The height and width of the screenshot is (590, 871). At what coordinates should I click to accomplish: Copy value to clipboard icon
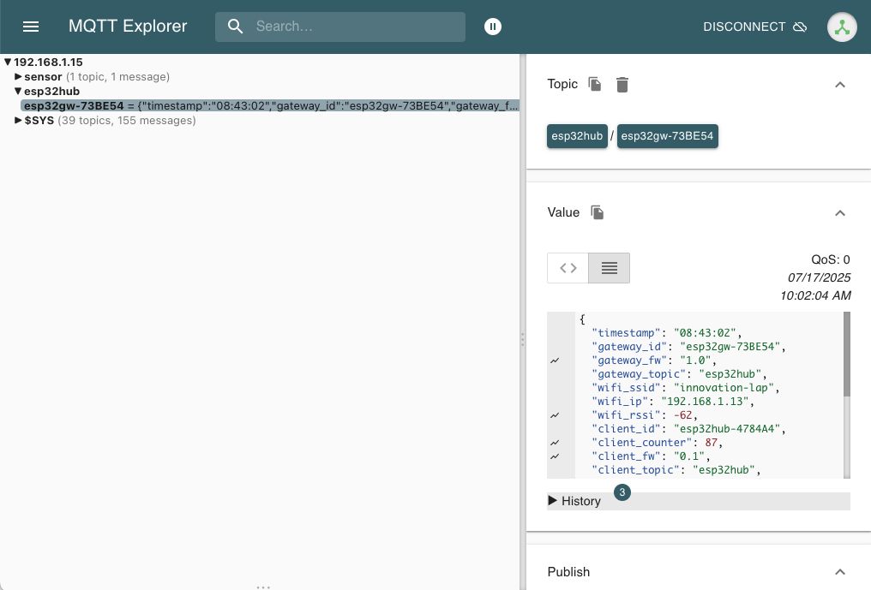598,212
